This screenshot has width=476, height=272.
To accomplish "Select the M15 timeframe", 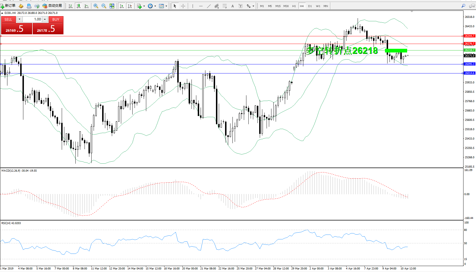I will click(x=278, y=6).
